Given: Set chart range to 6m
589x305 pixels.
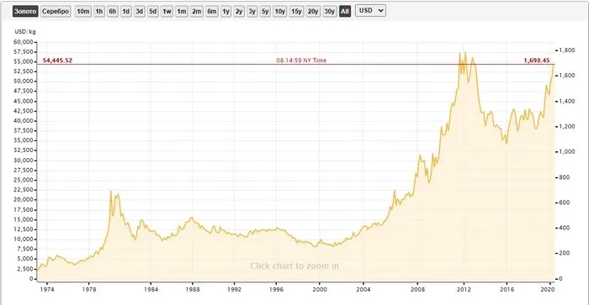Looking at the screenshot, I should click(212, 11).
